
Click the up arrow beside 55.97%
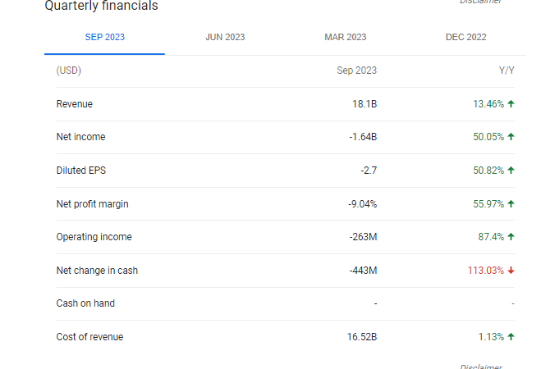(x=511, y=203)
